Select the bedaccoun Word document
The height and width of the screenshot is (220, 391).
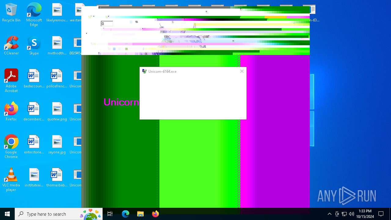coord(34,79)
